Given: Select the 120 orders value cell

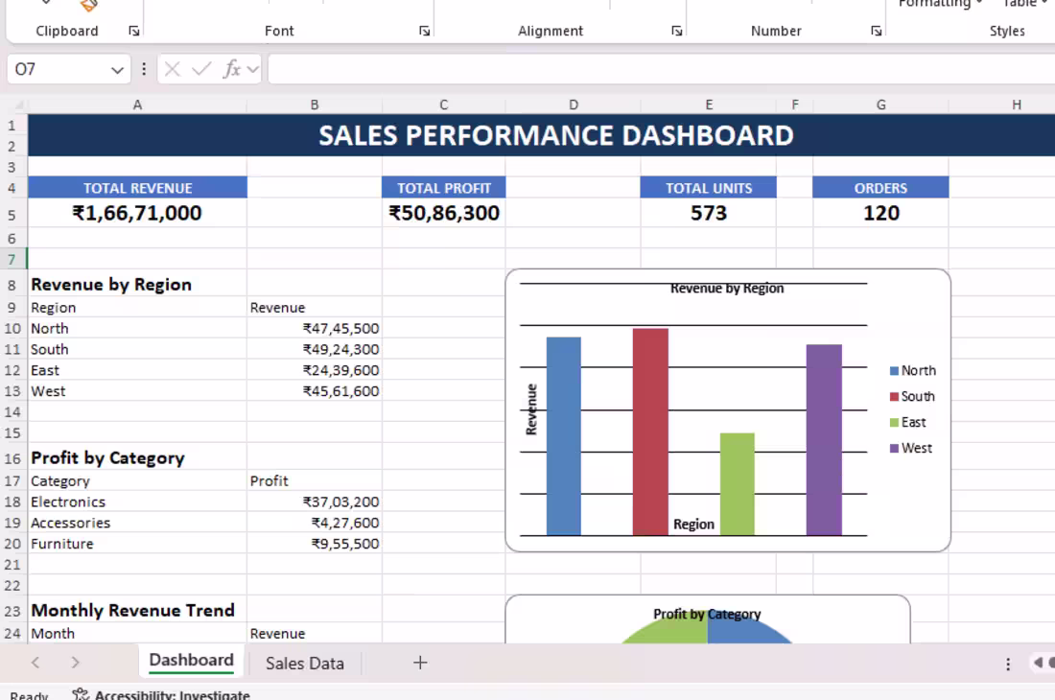Looking at the screenshot, I should pos(880,213).
